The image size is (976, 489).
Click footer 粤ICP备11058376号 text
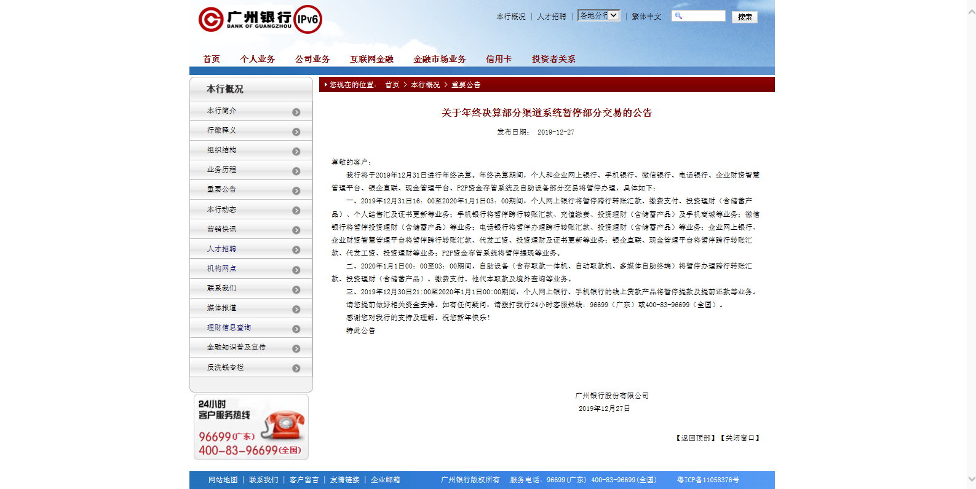(x=708, y=480)
